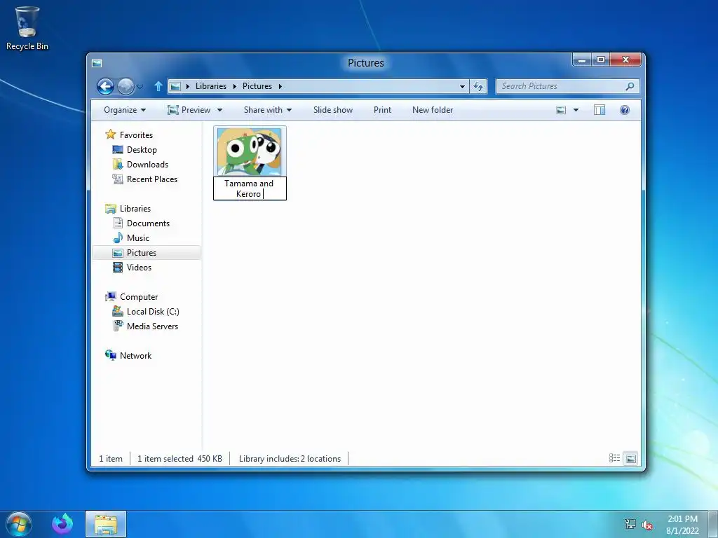
Task: Click the Print toolbar button
Action: point(382,110)
